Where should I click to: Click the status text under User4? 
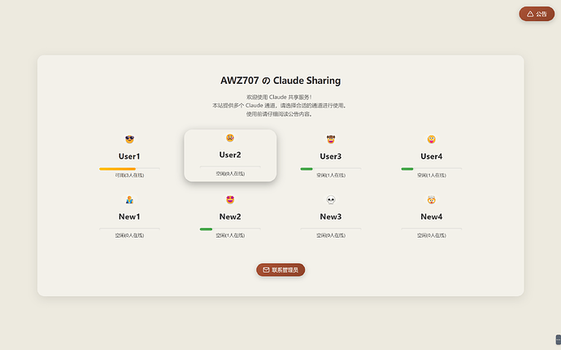pyautogui.click(x=432, y=175)
